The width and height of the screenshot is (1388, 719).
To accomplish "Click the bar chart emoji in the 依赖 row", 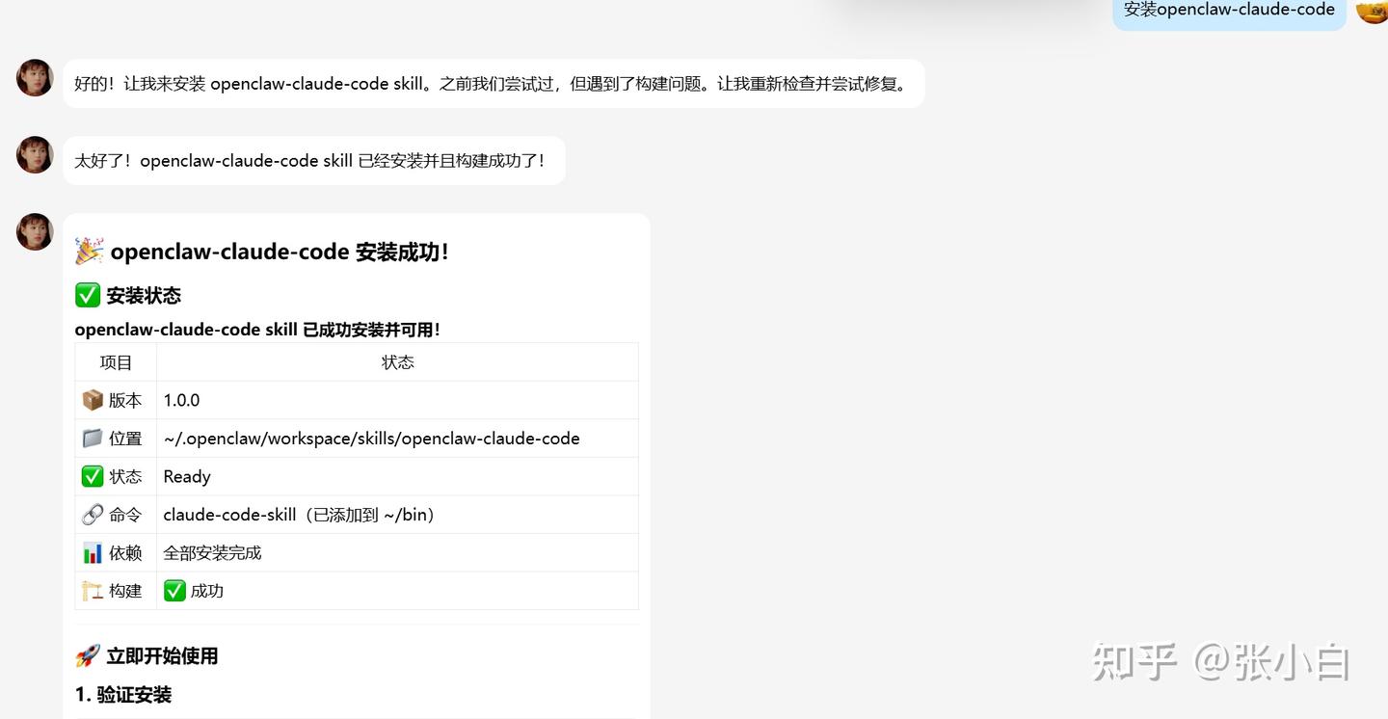I will coord(93,553).
